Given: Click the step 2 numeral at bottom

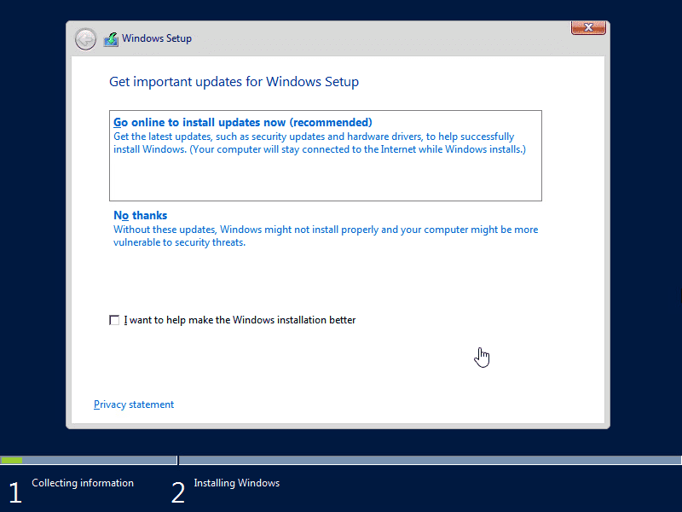Looking at the screenshot, I should pyautogui.click(x=178, y=492).
